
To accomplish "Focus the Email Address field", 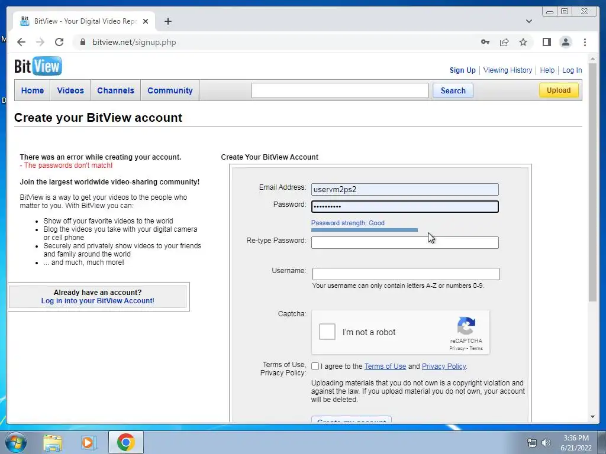I will (405, 190).
